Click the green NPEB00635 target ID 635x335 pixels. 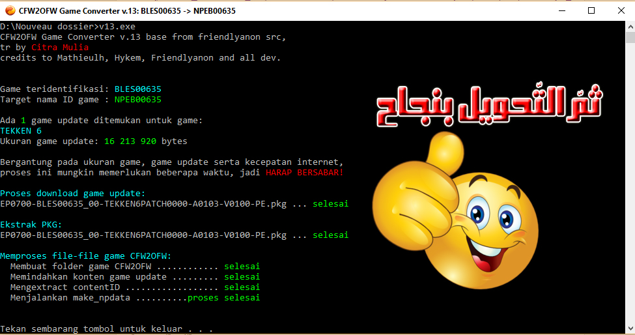coord(137,100)
